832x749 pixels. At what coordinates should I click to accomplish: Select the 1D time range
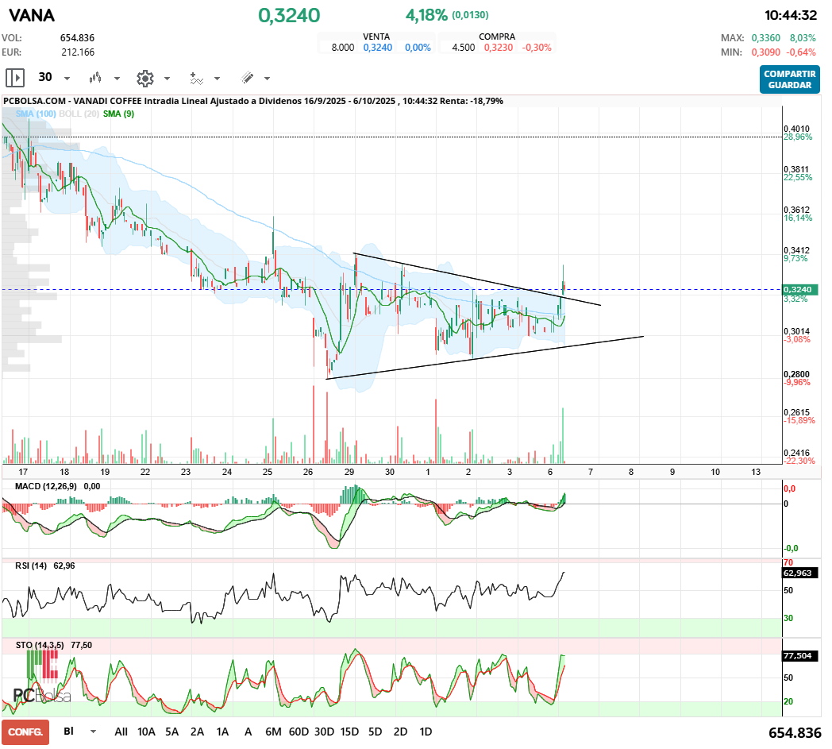(426, 732)
